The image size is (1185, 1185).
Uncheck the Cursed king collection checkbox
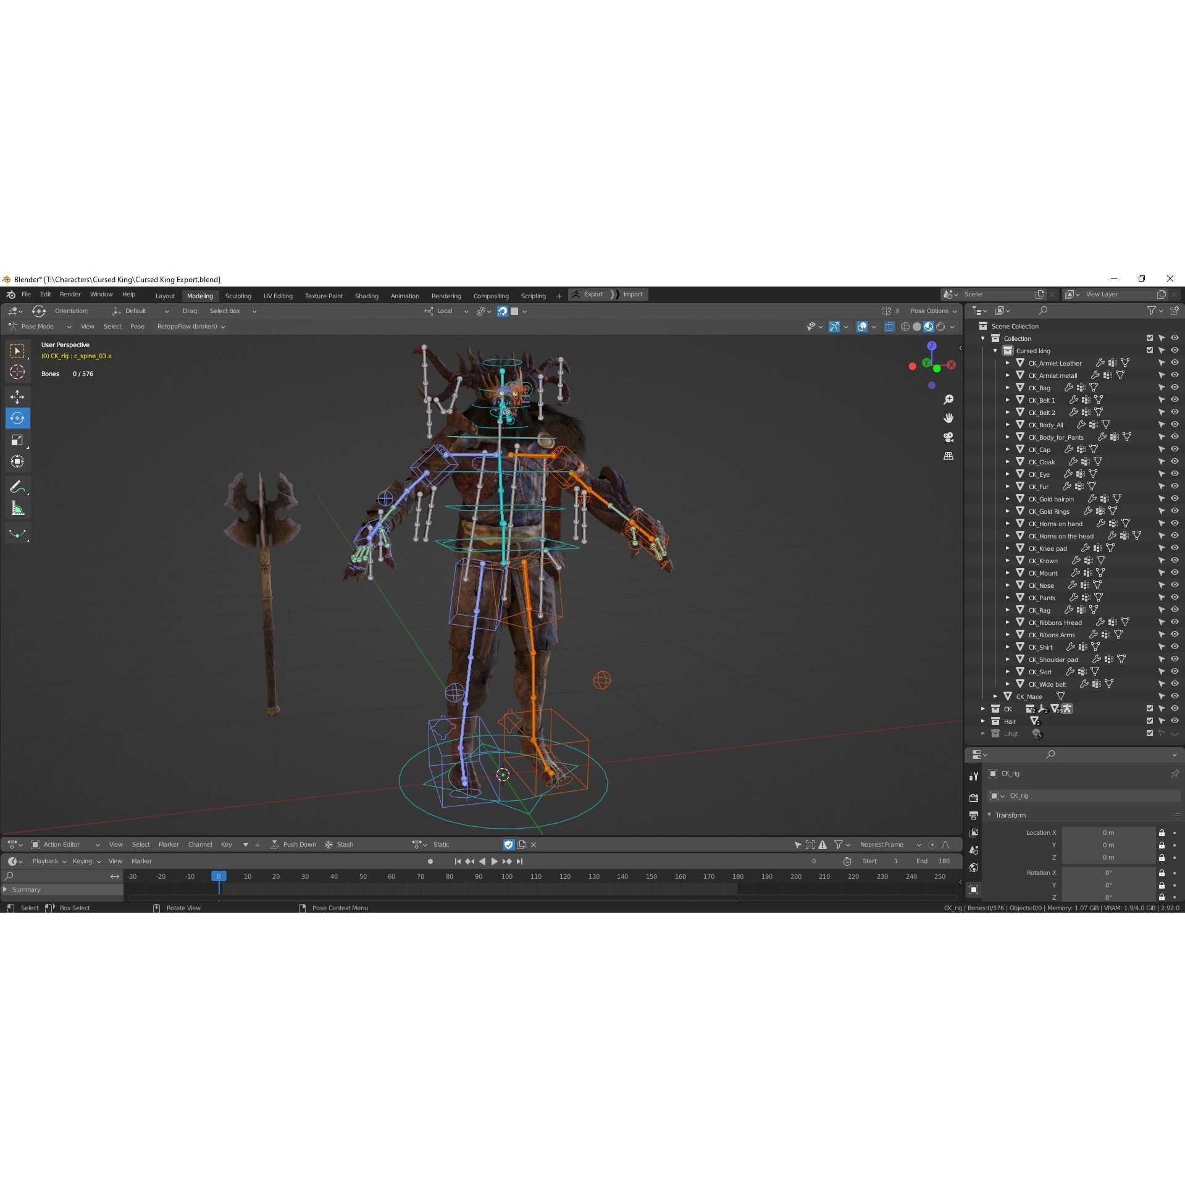pos(1149,350)
